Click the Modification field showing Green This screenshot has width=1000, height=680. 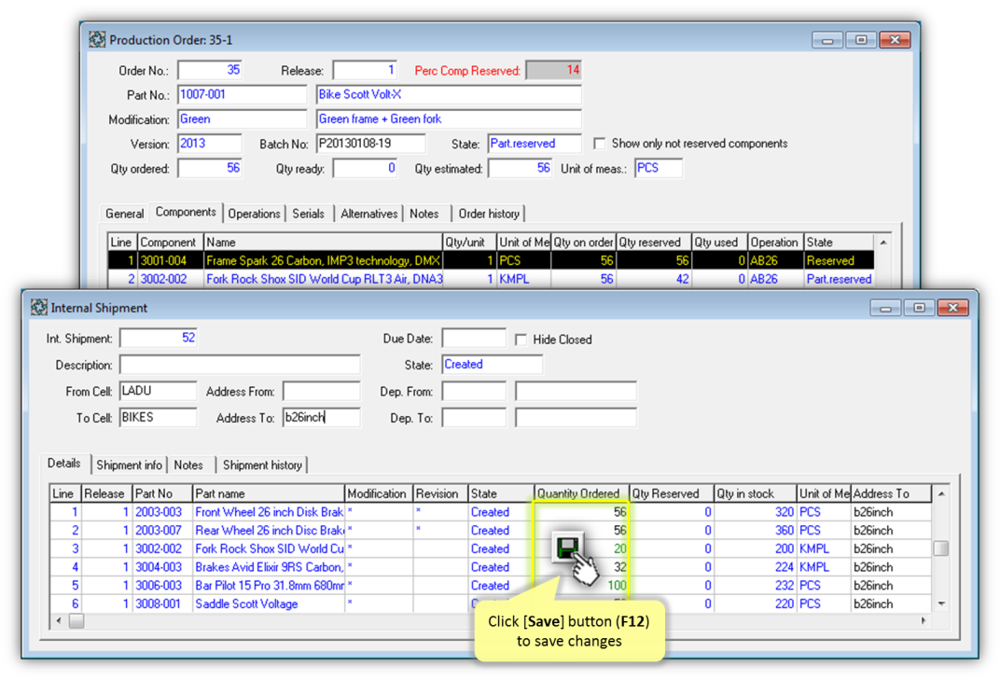(x=242, y=119)
